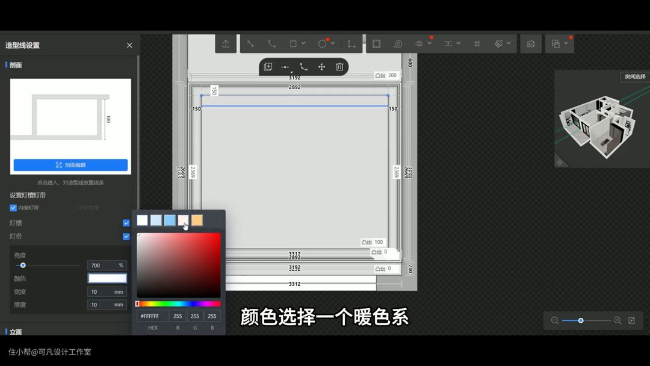This screenshot has height=366, width=650.
Task: Click the 立面 section heading
Action: tap(16, 332)
